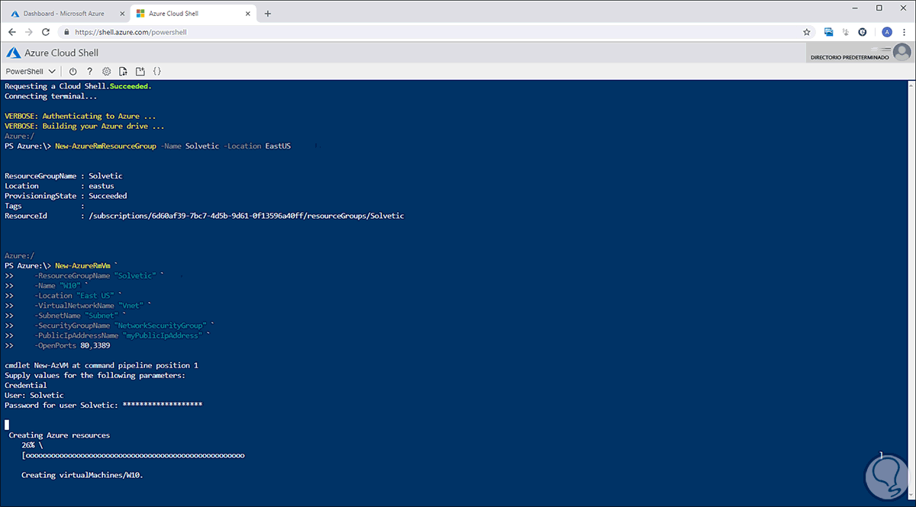Open a new session icon
This screenshot has width=916, height=507.
coord(140,71)
